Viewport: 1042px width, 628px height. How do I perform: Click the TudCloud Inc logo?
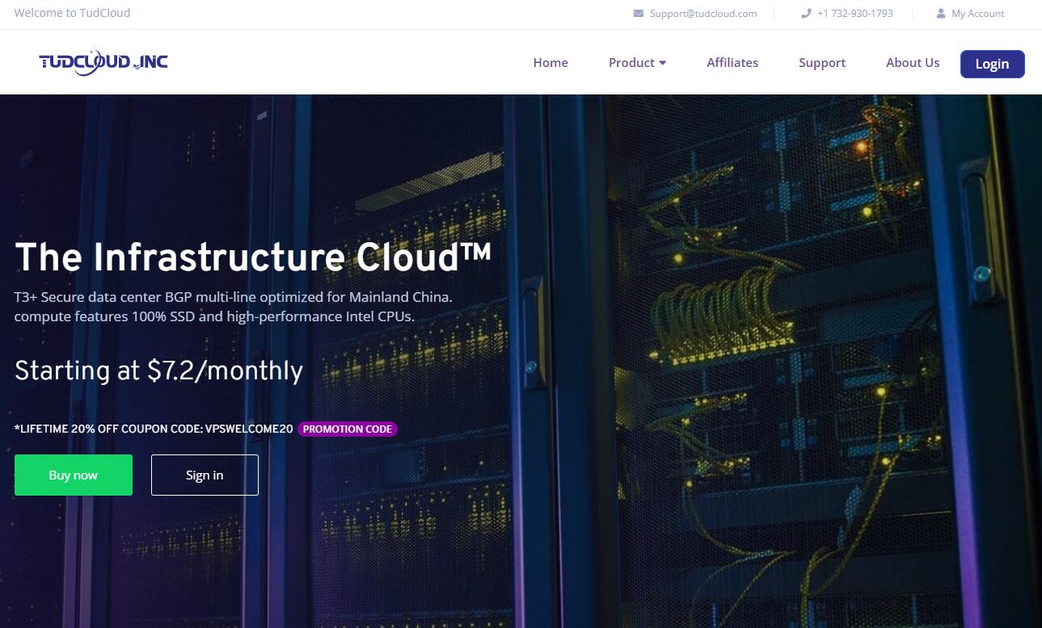(x=103, y=62)
